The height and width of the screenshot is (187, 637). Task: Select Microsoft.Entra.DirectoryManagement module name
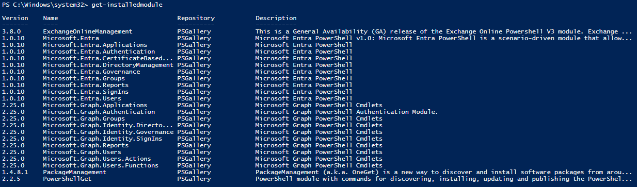108,65
